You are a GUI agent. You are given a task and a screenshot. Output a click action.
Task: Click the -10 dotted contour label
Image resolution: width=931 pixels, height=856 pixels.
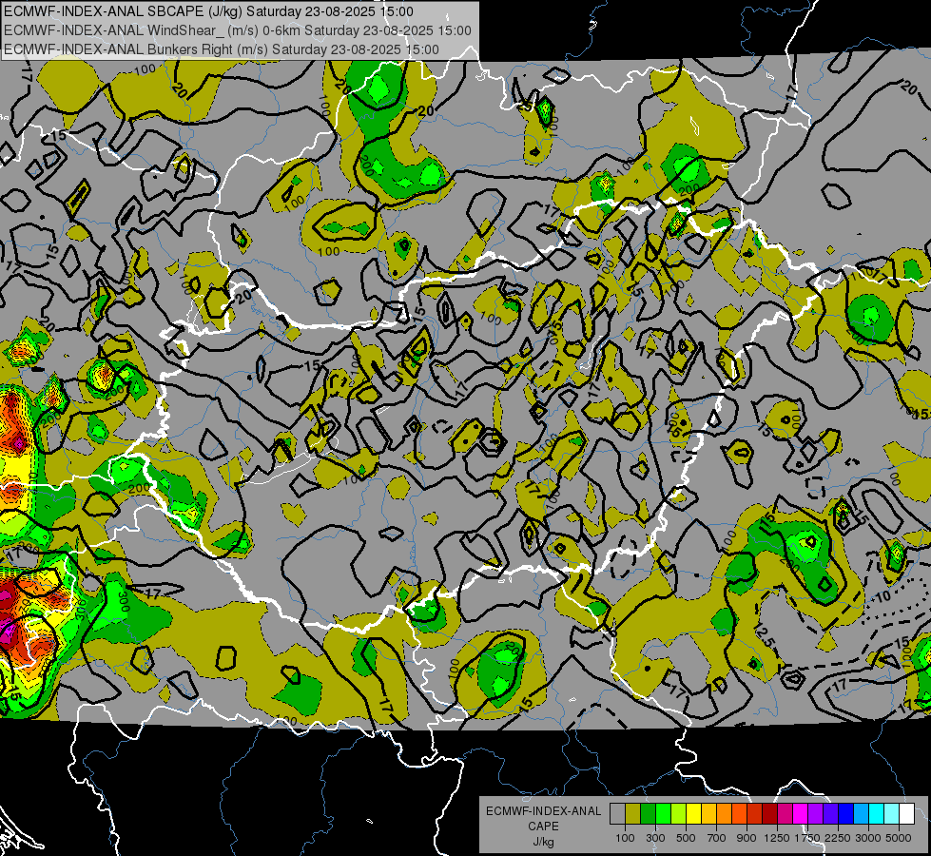(x=883, y=596)
